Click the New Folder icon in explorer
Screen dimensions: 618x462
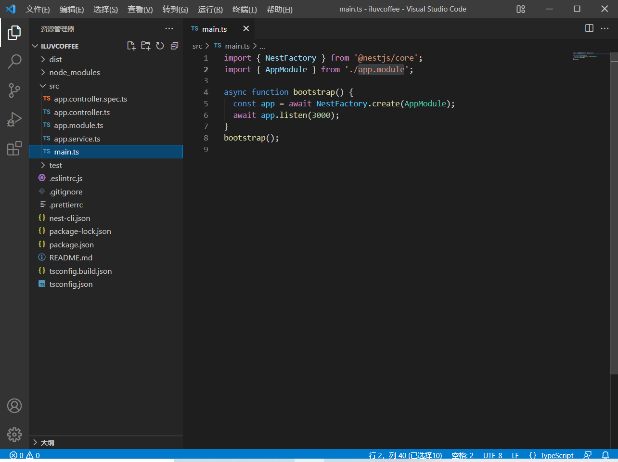[145, 46]
